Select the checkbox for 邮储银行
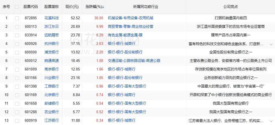275x125 pixels. [17, 104]
